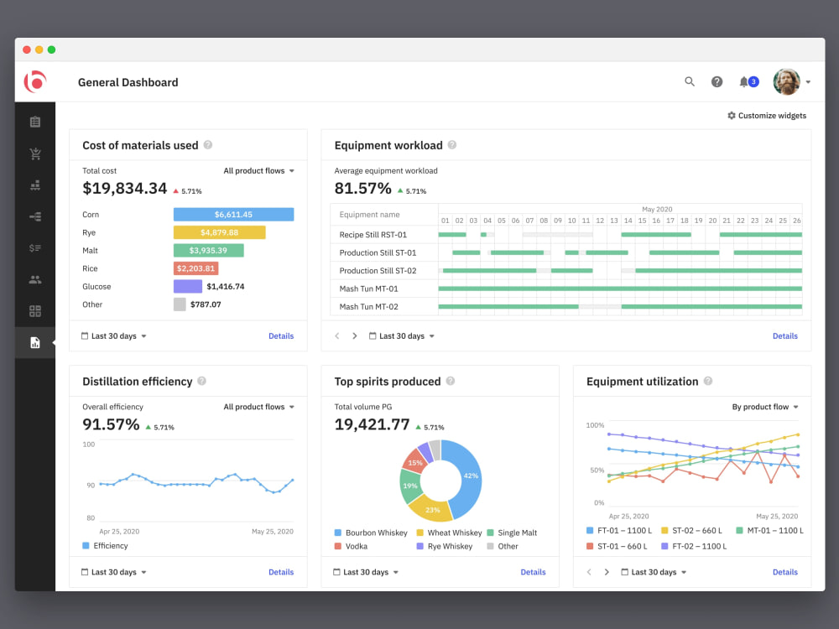839x629 pixels.
Task: Open Details link in Cost of materials
Action: pyautogui.click(x=281, y=336)
